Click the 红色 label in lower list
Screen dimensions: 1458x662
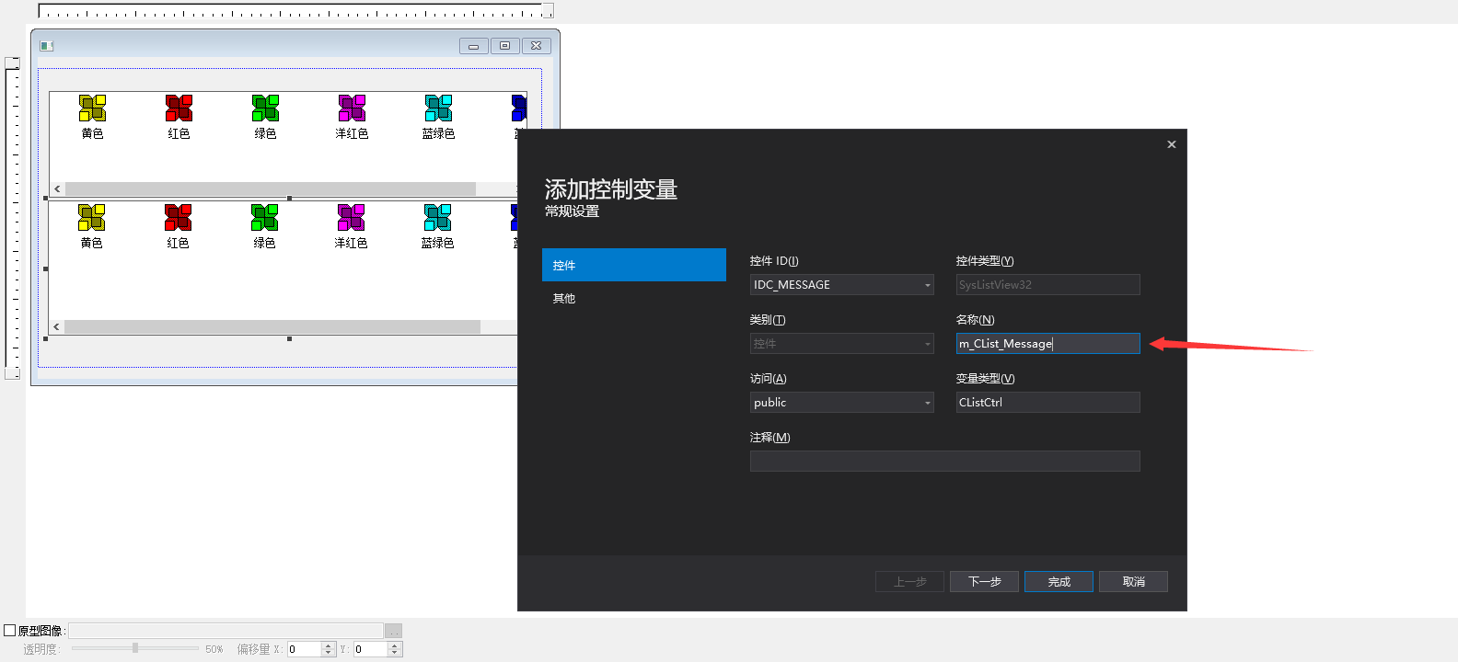point(178,244)
